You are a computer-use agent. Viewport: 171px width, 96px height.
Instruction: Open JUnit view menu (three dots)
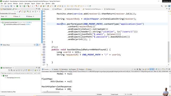tap(39, 11)
